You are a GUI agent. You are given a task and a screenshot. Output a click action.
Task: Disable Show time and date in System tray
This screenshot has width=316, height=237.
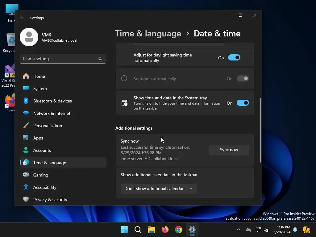tap(243, 103)
